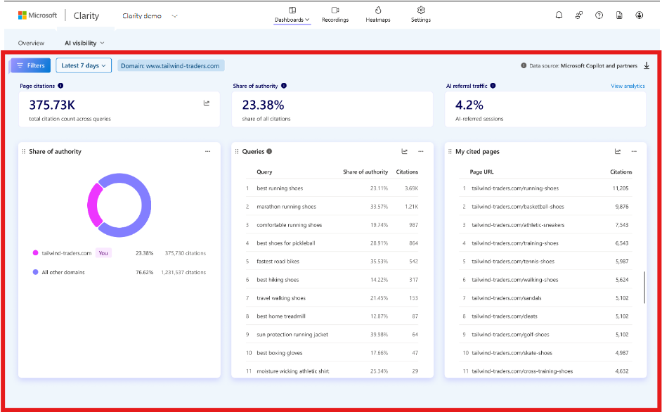
Task: Click the pink legend dot for tailwind-traders.com
Action: tap(35, 253)
